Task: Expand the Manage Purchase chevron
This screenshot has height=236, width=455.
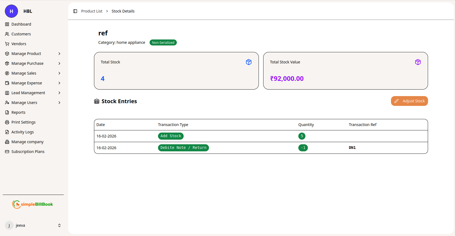Action: pos(59,63)
